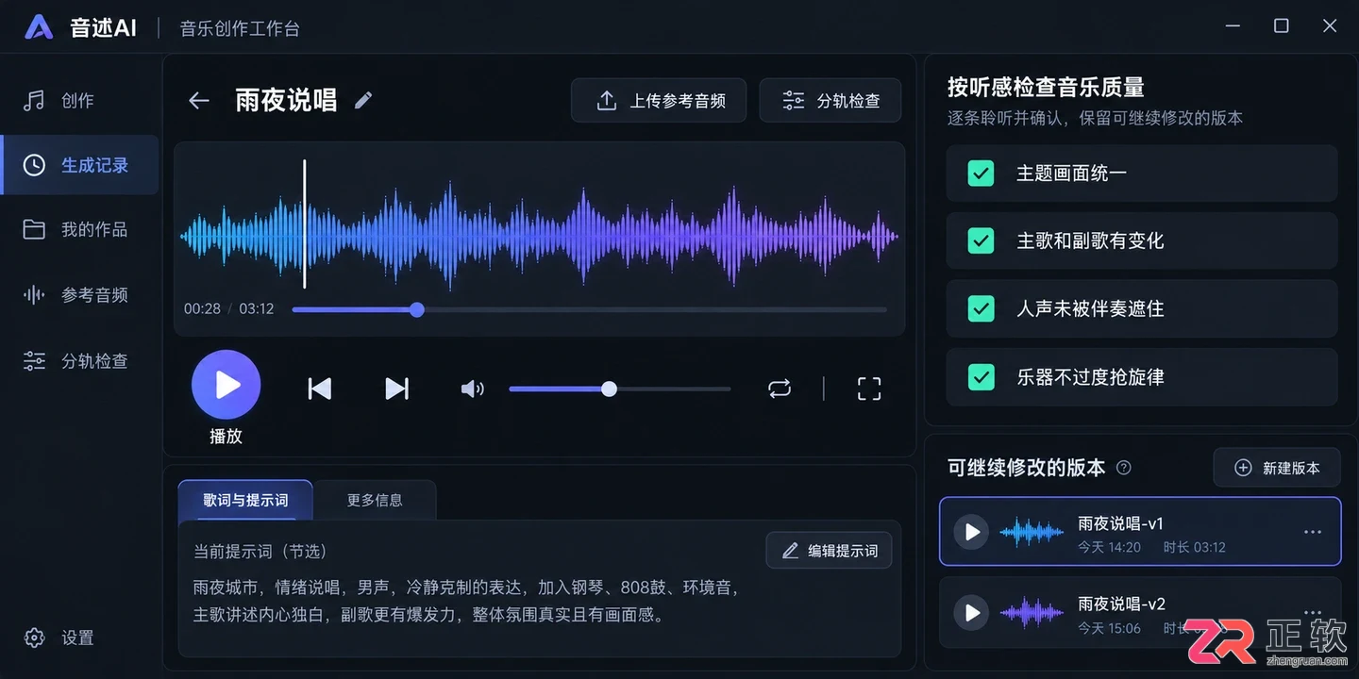Select 分轨检查 in the left sidebar

pos(79,360)
